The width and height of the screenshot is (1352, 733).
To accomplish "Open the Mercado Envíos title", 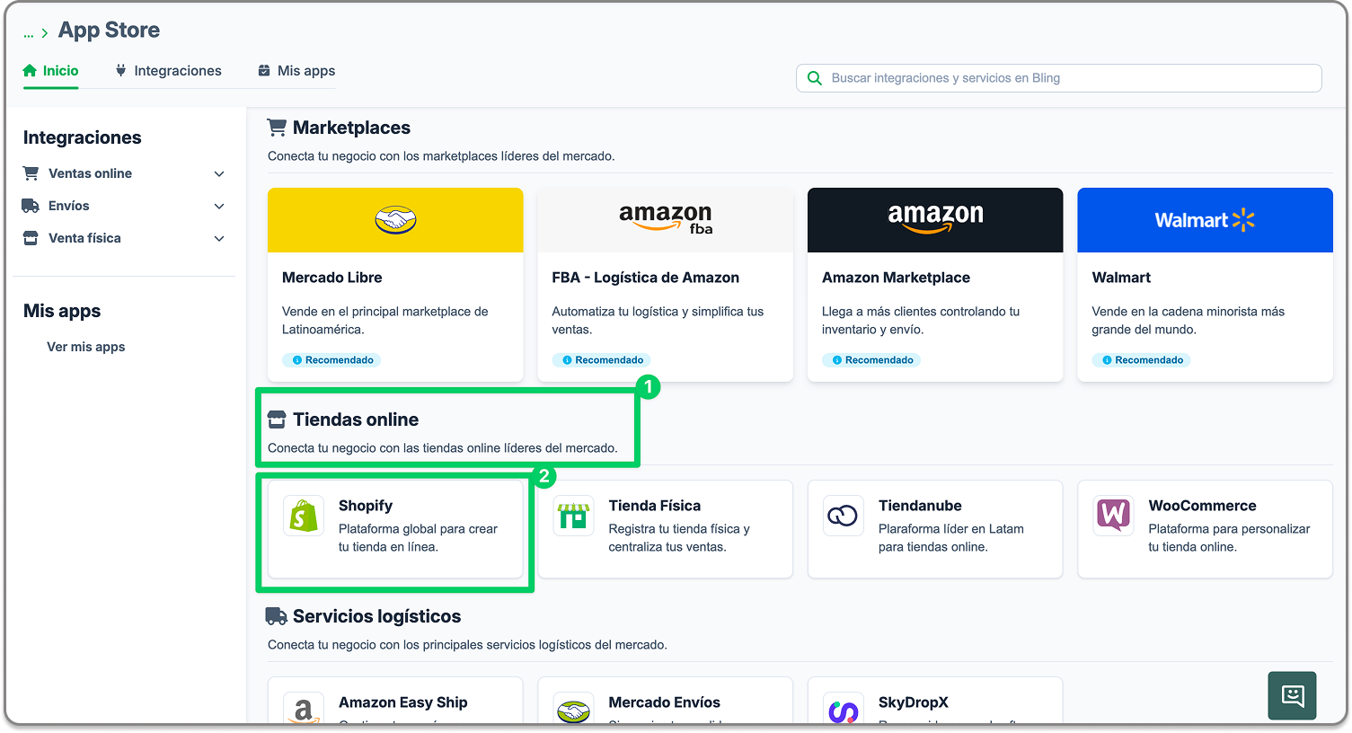I will click(x=665, y=702).
